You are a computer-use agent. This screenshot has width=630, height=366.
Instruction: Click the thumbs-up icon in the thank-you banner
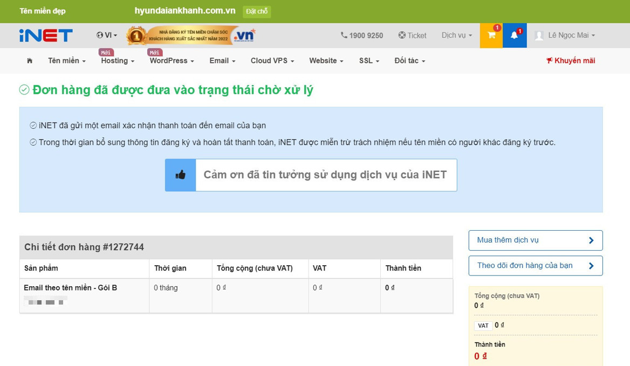pos(180,175)
